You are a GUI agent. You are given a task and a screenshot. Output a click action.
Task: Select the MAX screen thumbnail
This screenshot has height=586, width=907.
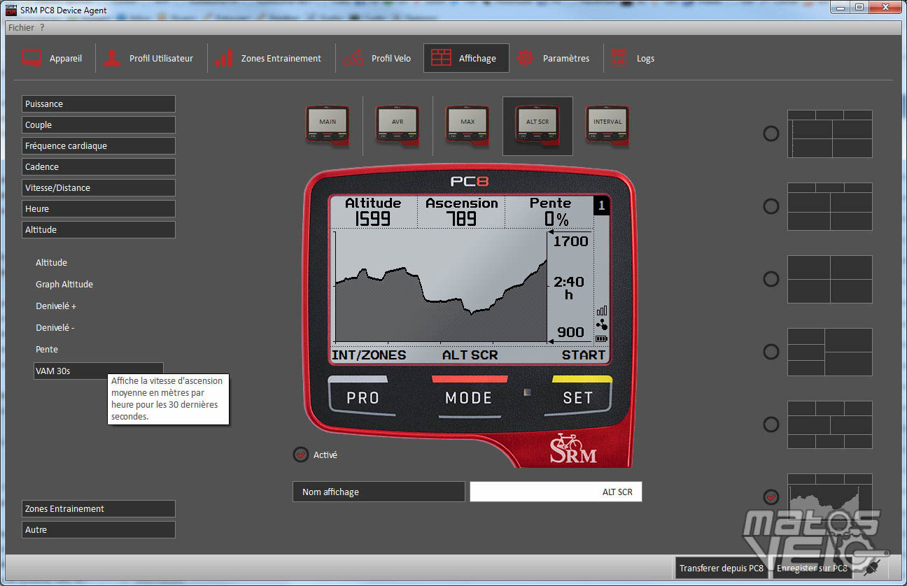click(467, 125)
